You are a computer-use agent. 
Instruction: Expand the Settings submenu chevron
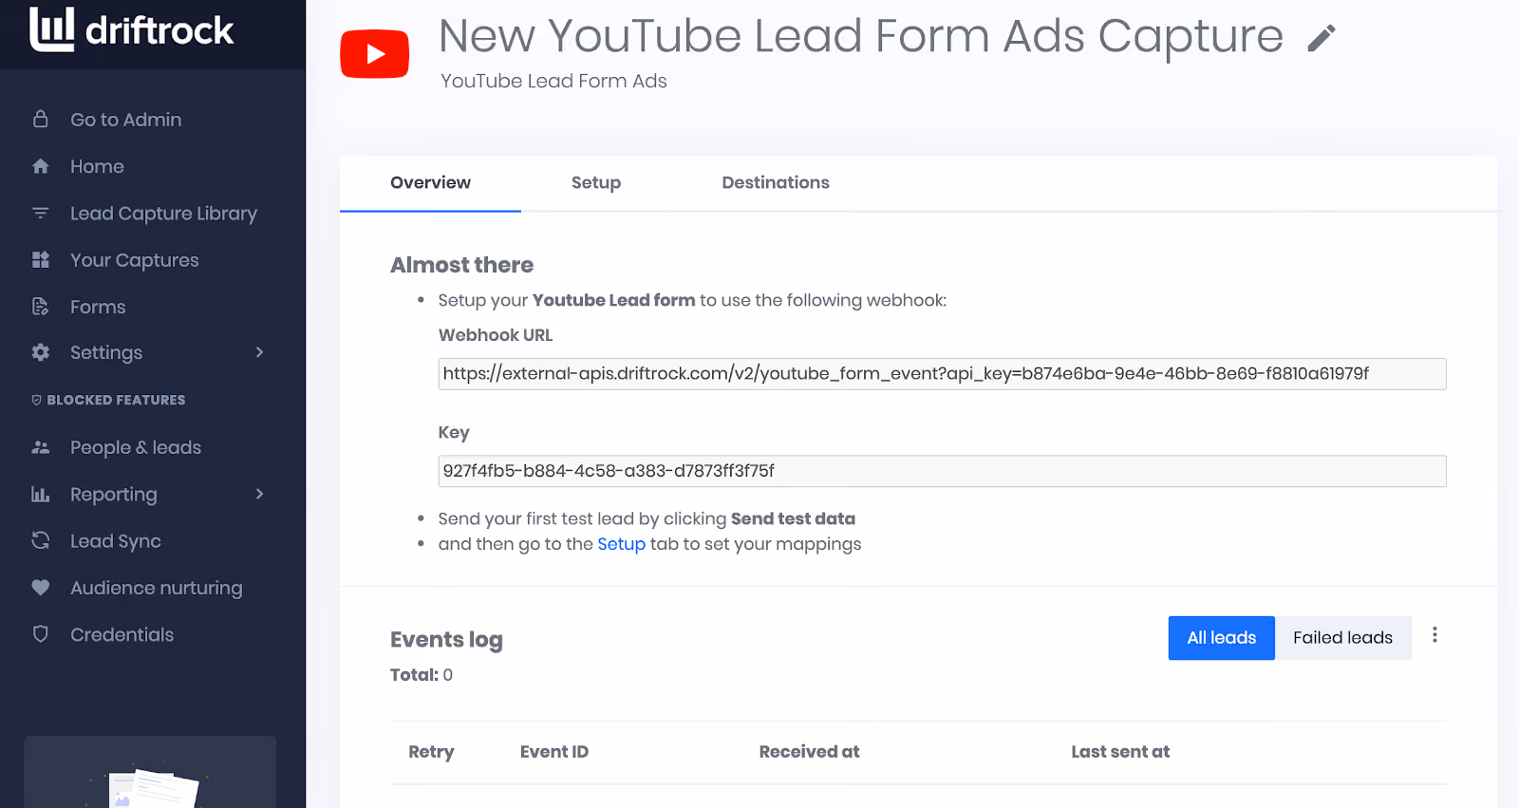tap(259, 352)
